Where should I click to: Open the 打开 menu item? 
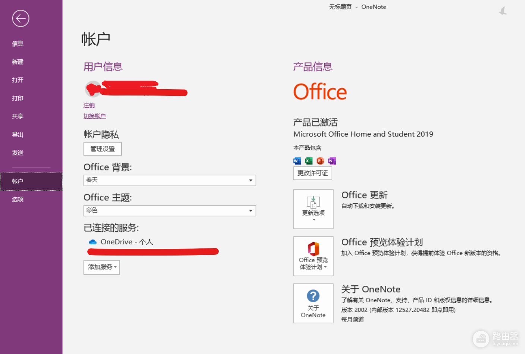point(18,80)
